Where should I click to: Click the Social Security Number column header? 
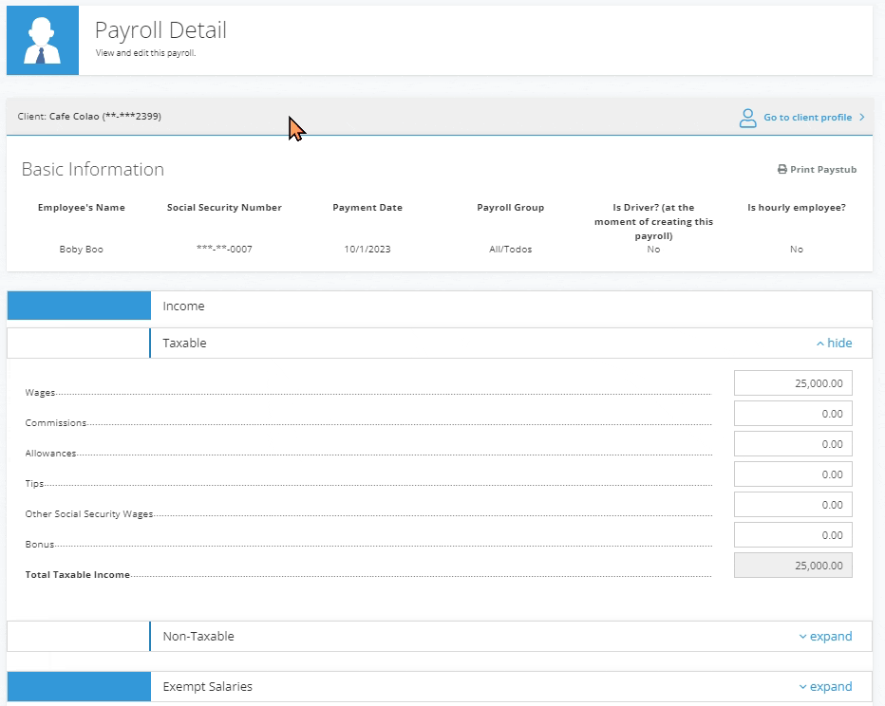click(x=224, y=208)
